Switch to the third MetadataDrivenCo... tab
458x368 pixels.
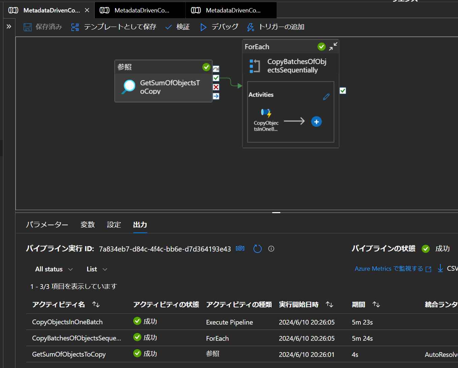pyautogui.click(x=231, y=10)
